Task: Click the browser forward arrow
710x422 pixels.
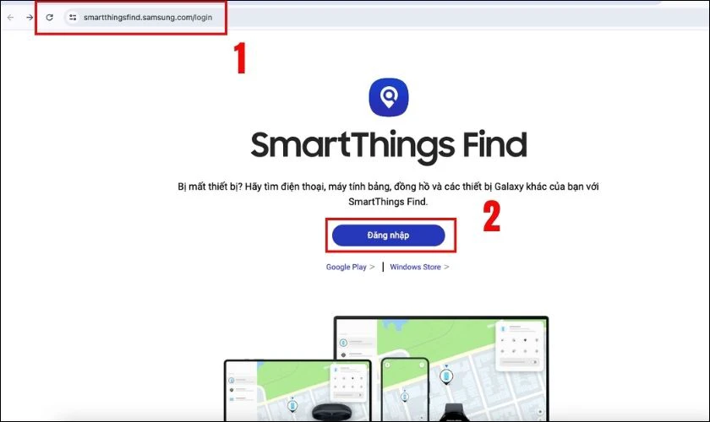Action: pyautogui.click(x=30, y=17)
